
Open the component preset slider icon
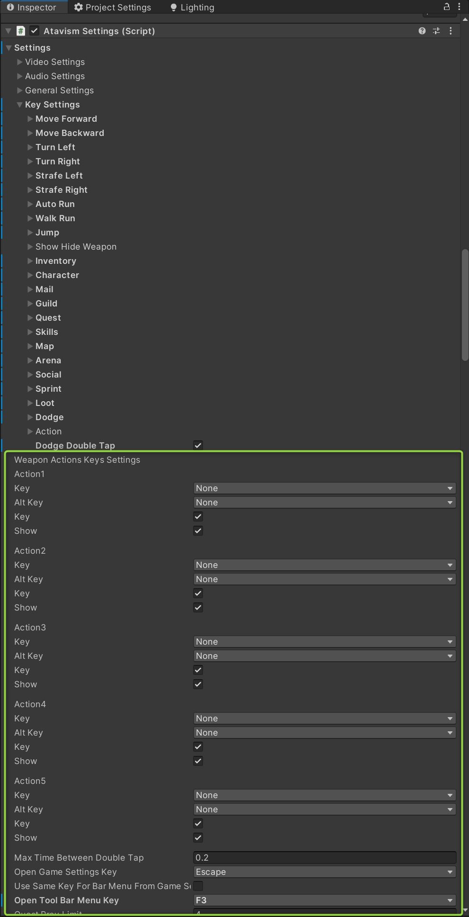click(x=436, y=31)
